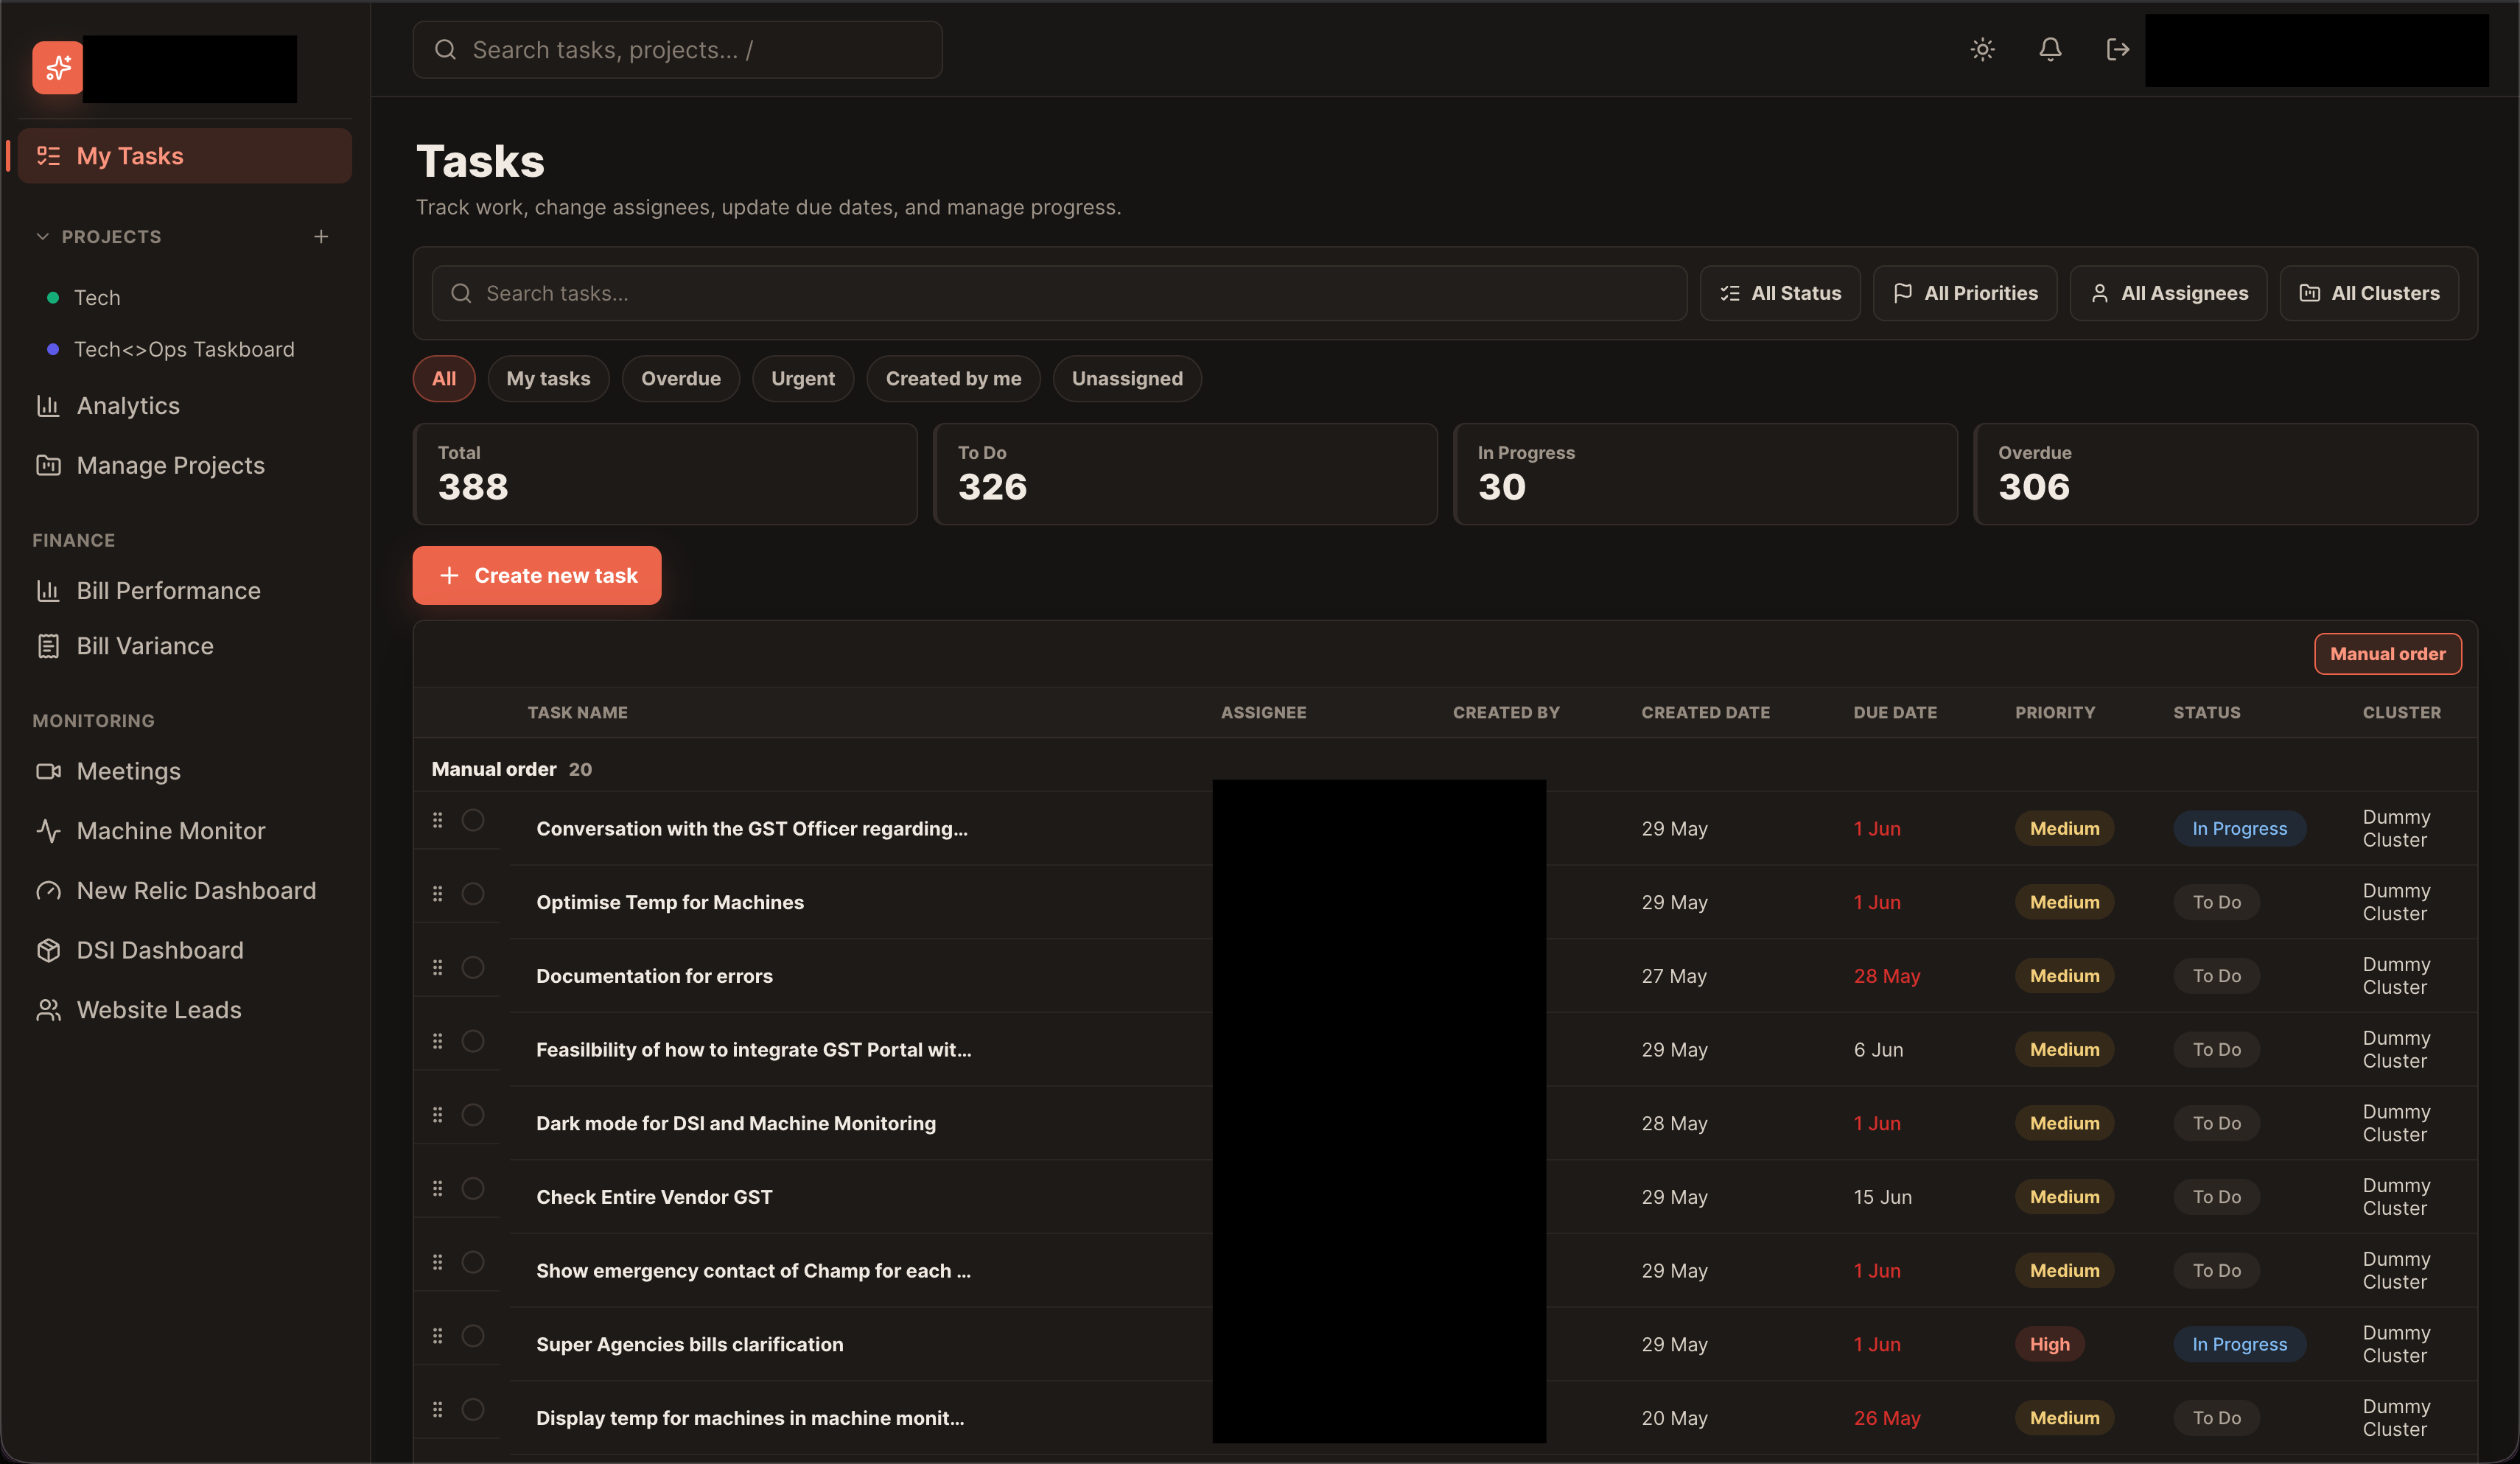Click the In Progress 30 stat card

(x=1705, y=474)
